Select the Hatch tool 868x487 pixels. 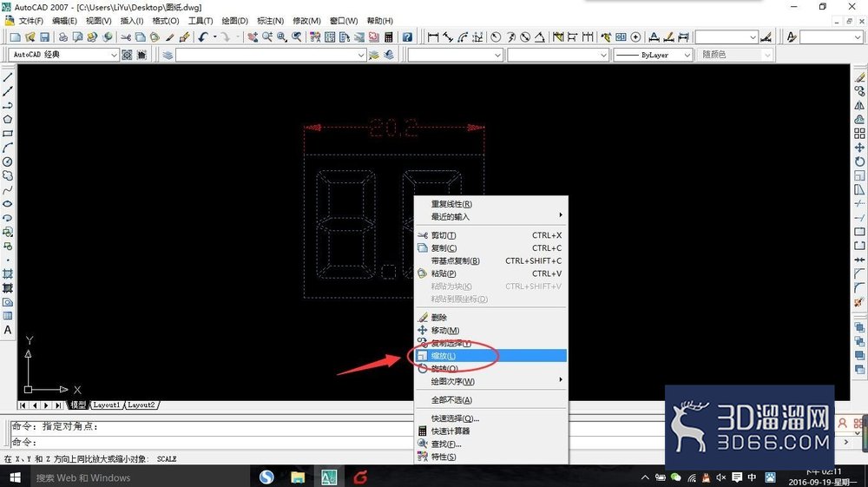(8, 274)
